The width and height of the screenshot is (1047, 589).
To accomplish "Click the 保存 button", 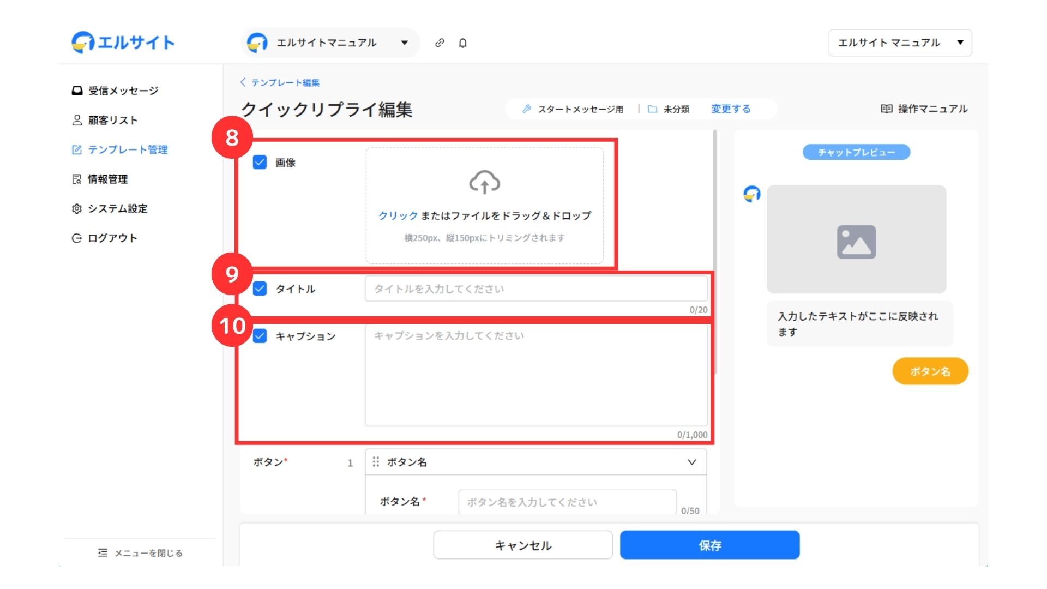I will click(x=709, y=545).
